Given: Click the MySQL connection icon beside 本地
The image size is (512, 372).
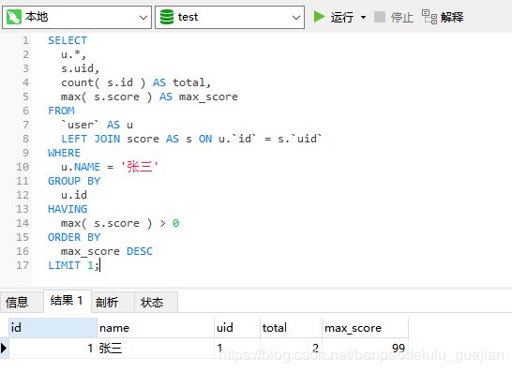Looking at the screenshot, I should pos(14,17).
